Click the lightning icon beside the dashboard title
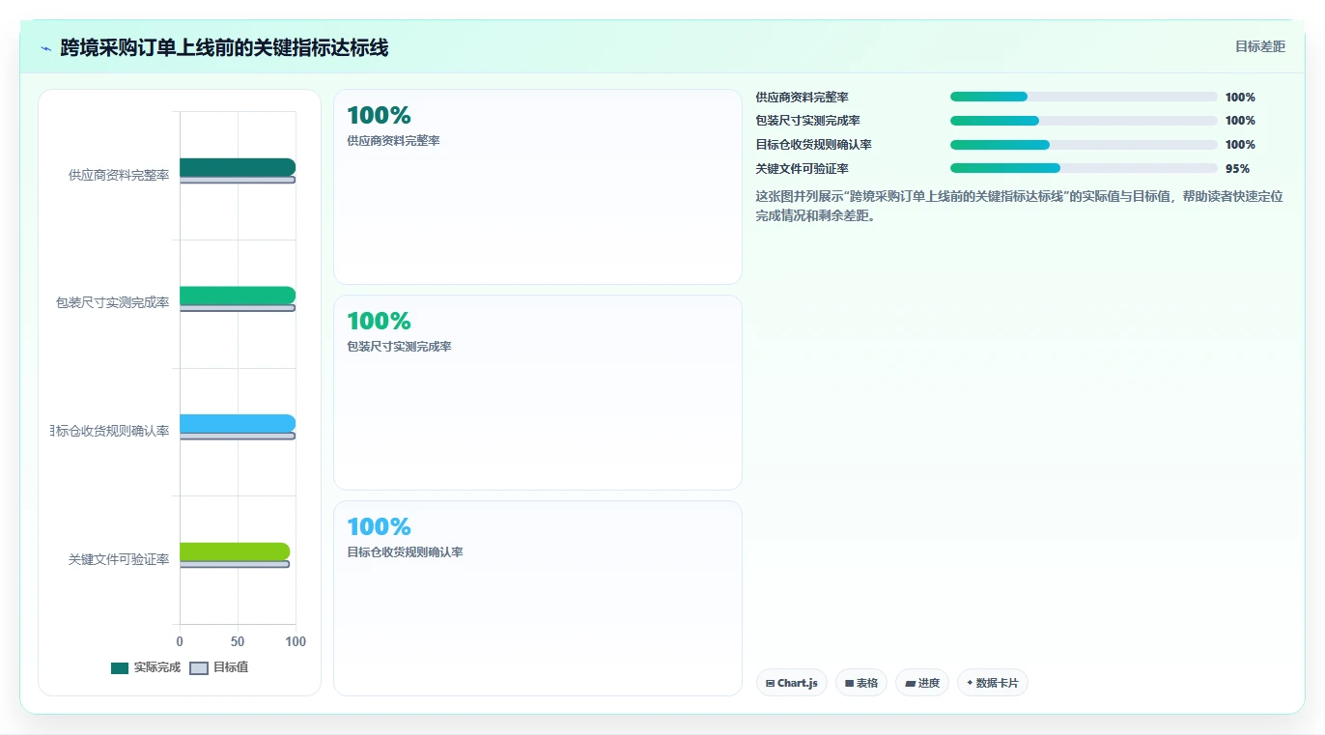The image size is (1325, 735). (x=46, y=48)
